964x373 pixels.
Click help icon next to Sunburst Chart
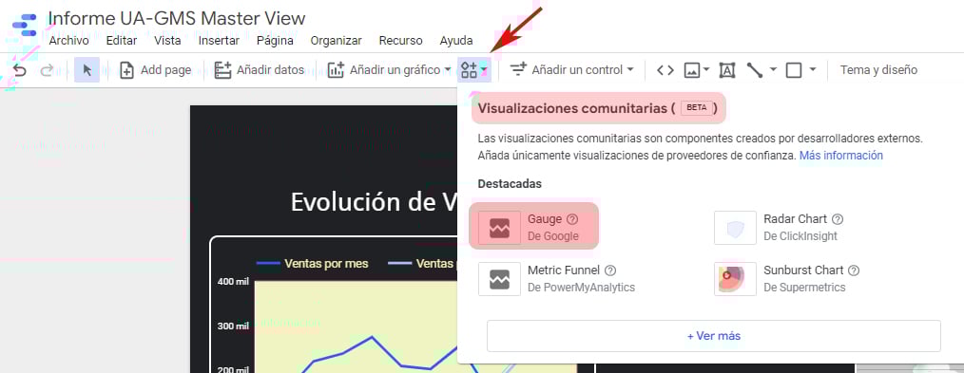pyautogui.click(x=854, y=270)
